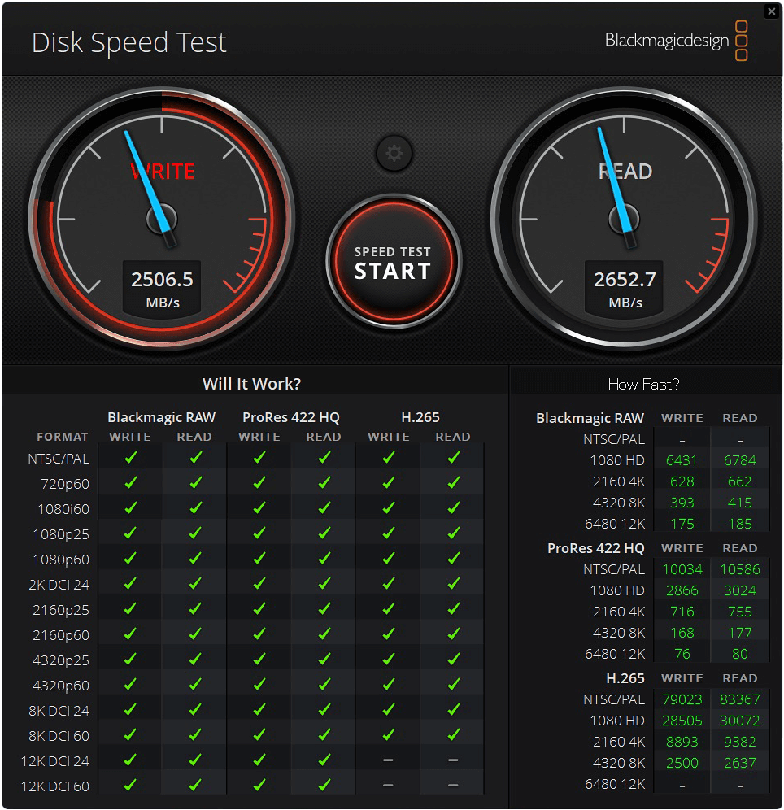Click the Speed Test Start button
The height and width of the screenshot is (810, 784).
[x=393, y=262]
